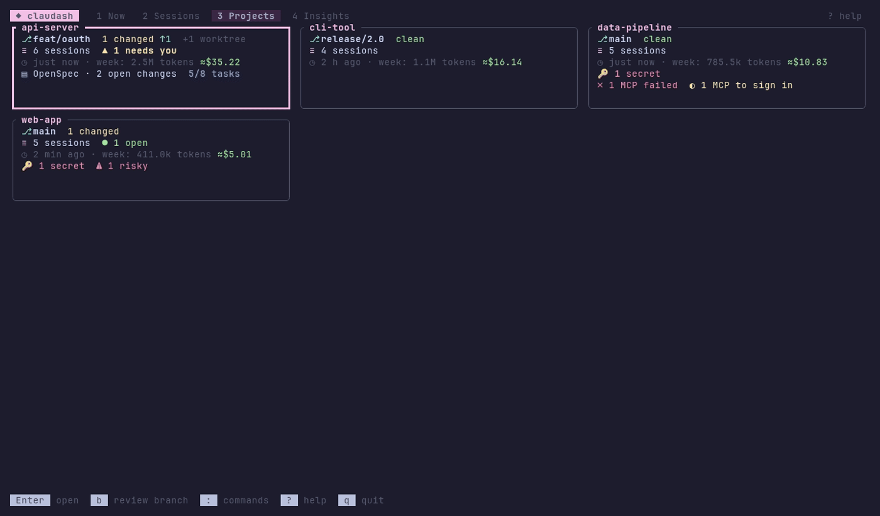
Task: Click the branch icon in web-app card
Action: pos(26,132)
